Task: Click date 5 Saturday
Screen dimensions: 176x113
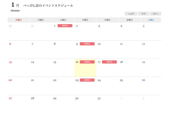Action: click(143, 26)
